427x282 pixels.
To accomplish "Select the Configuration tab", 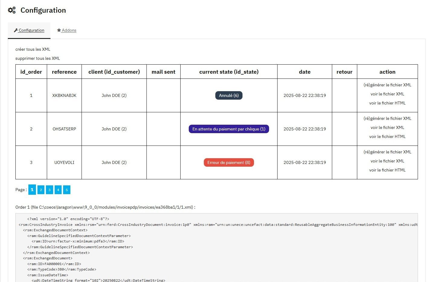I will (x=29, y=30).
